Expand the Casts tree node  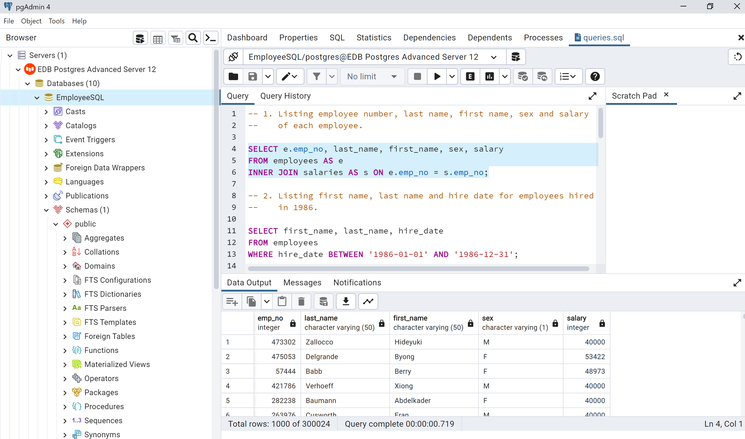point(46,112)
